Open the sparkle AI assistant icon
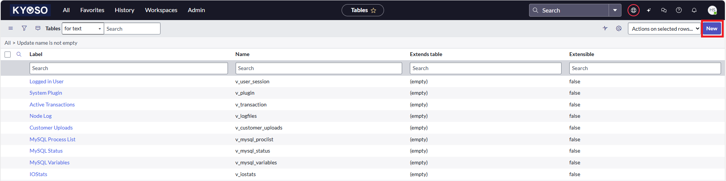726x181 pixels. pos(649,10)
